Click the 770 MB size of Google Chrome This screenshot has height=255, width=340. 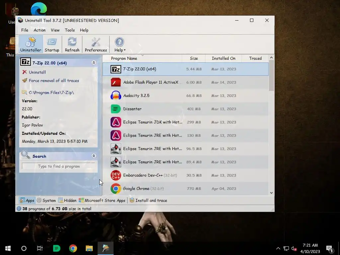pos(194,189)
